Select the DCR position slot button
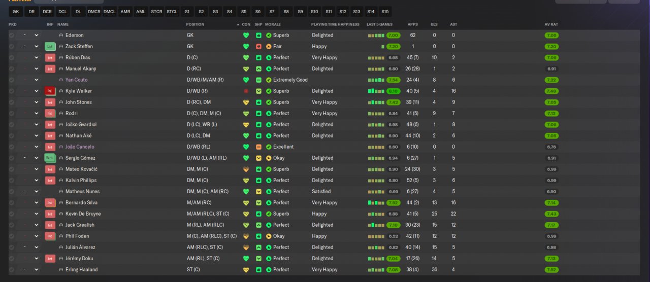The image size is (650, 282). click(47, 11)
